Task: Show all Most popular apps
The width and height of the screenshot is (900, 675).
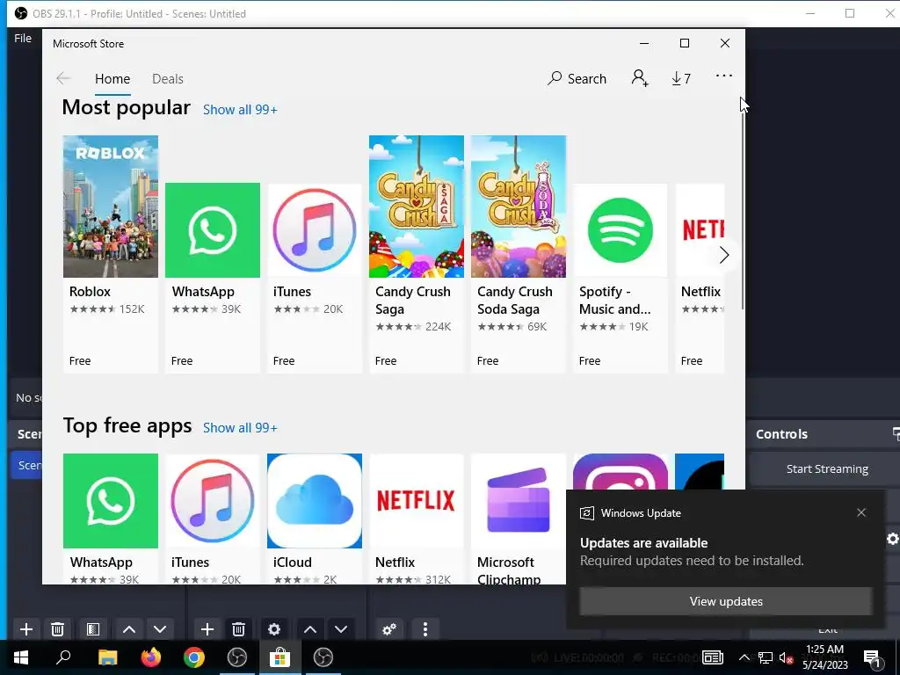Action: [240, 110]
